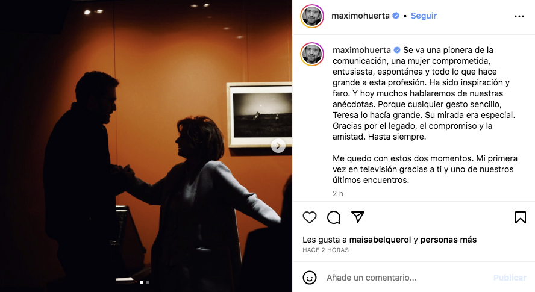Share post using paper plane icon
Image resolution: width=535 pixels, height=292 pixels.
[x=358, y=217]
